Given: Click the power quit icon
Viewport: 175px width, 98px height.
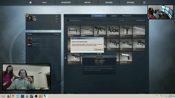Looking at the screenshot, I should click(144, 2).
